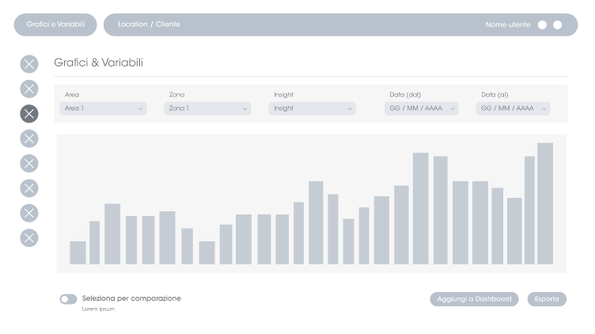The height and width of the screenshot is (334, 595).
Task: Expand the Insight dropdown selector
Action: tap(312, 108)
